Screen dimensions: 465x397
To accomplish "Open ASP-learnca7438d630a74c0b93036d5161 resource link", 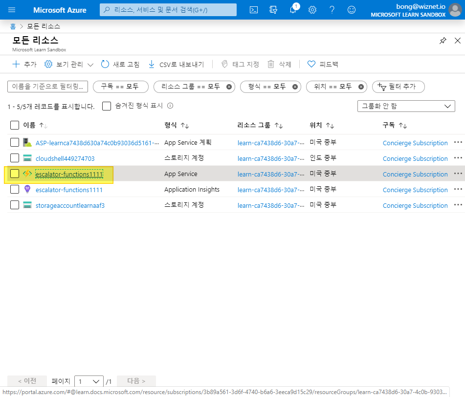I will click(x=97, y=143).
